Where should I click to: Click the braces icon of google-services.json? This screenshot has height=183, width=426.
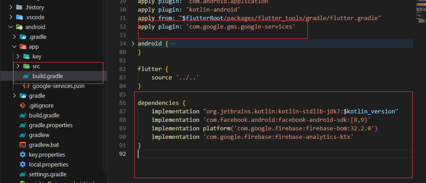point(26,86)
